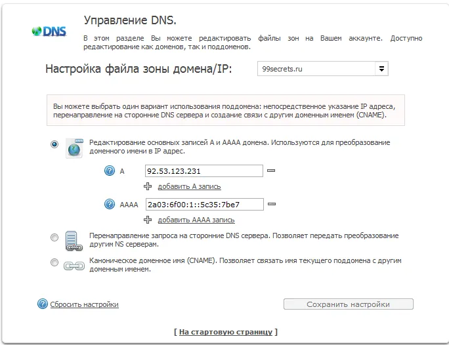Click the A record IP input field
This screenshot has width=449, height=345.
(204, 171)
